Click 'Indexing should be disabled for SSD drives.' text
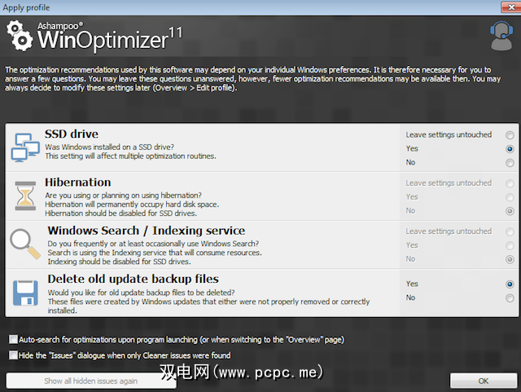The image size is (521, 392). point(120,262)
